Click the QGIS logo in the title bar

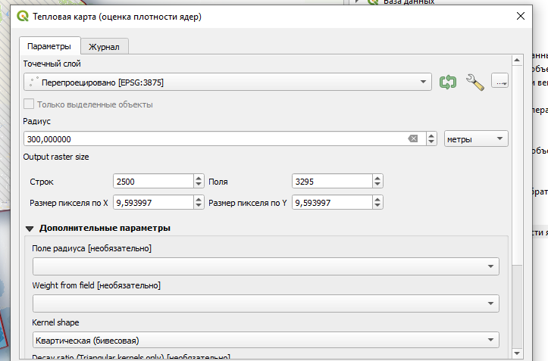coord(23,16)
